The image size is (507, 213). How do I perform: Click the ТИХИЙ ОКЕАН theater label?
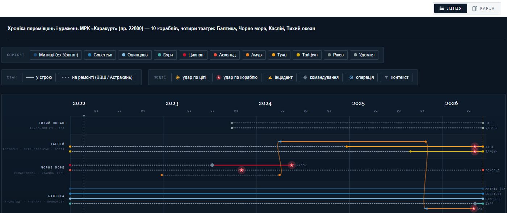[x=51, y=123]
